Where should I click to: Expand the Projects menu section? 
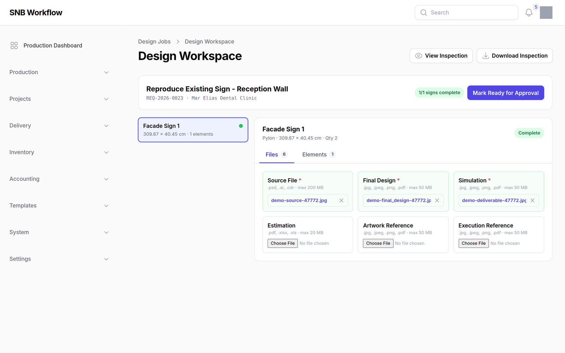pos(59,99)
